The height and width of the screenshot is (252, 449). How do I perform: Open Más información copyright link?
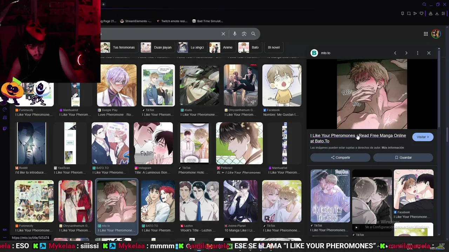point(393,148)
